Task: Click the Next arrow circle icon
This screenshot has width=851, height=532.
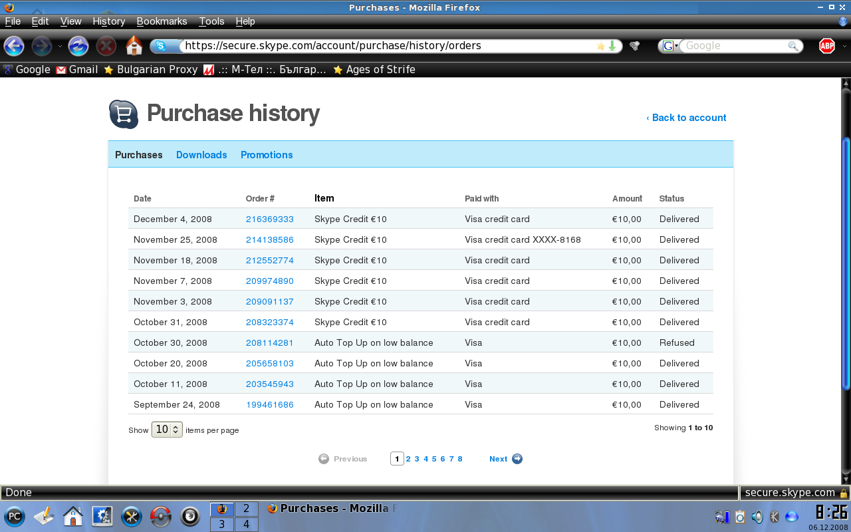Action: pos(517,459)
